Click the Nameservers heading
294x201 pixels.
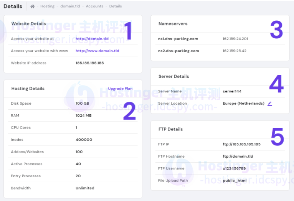173,24
